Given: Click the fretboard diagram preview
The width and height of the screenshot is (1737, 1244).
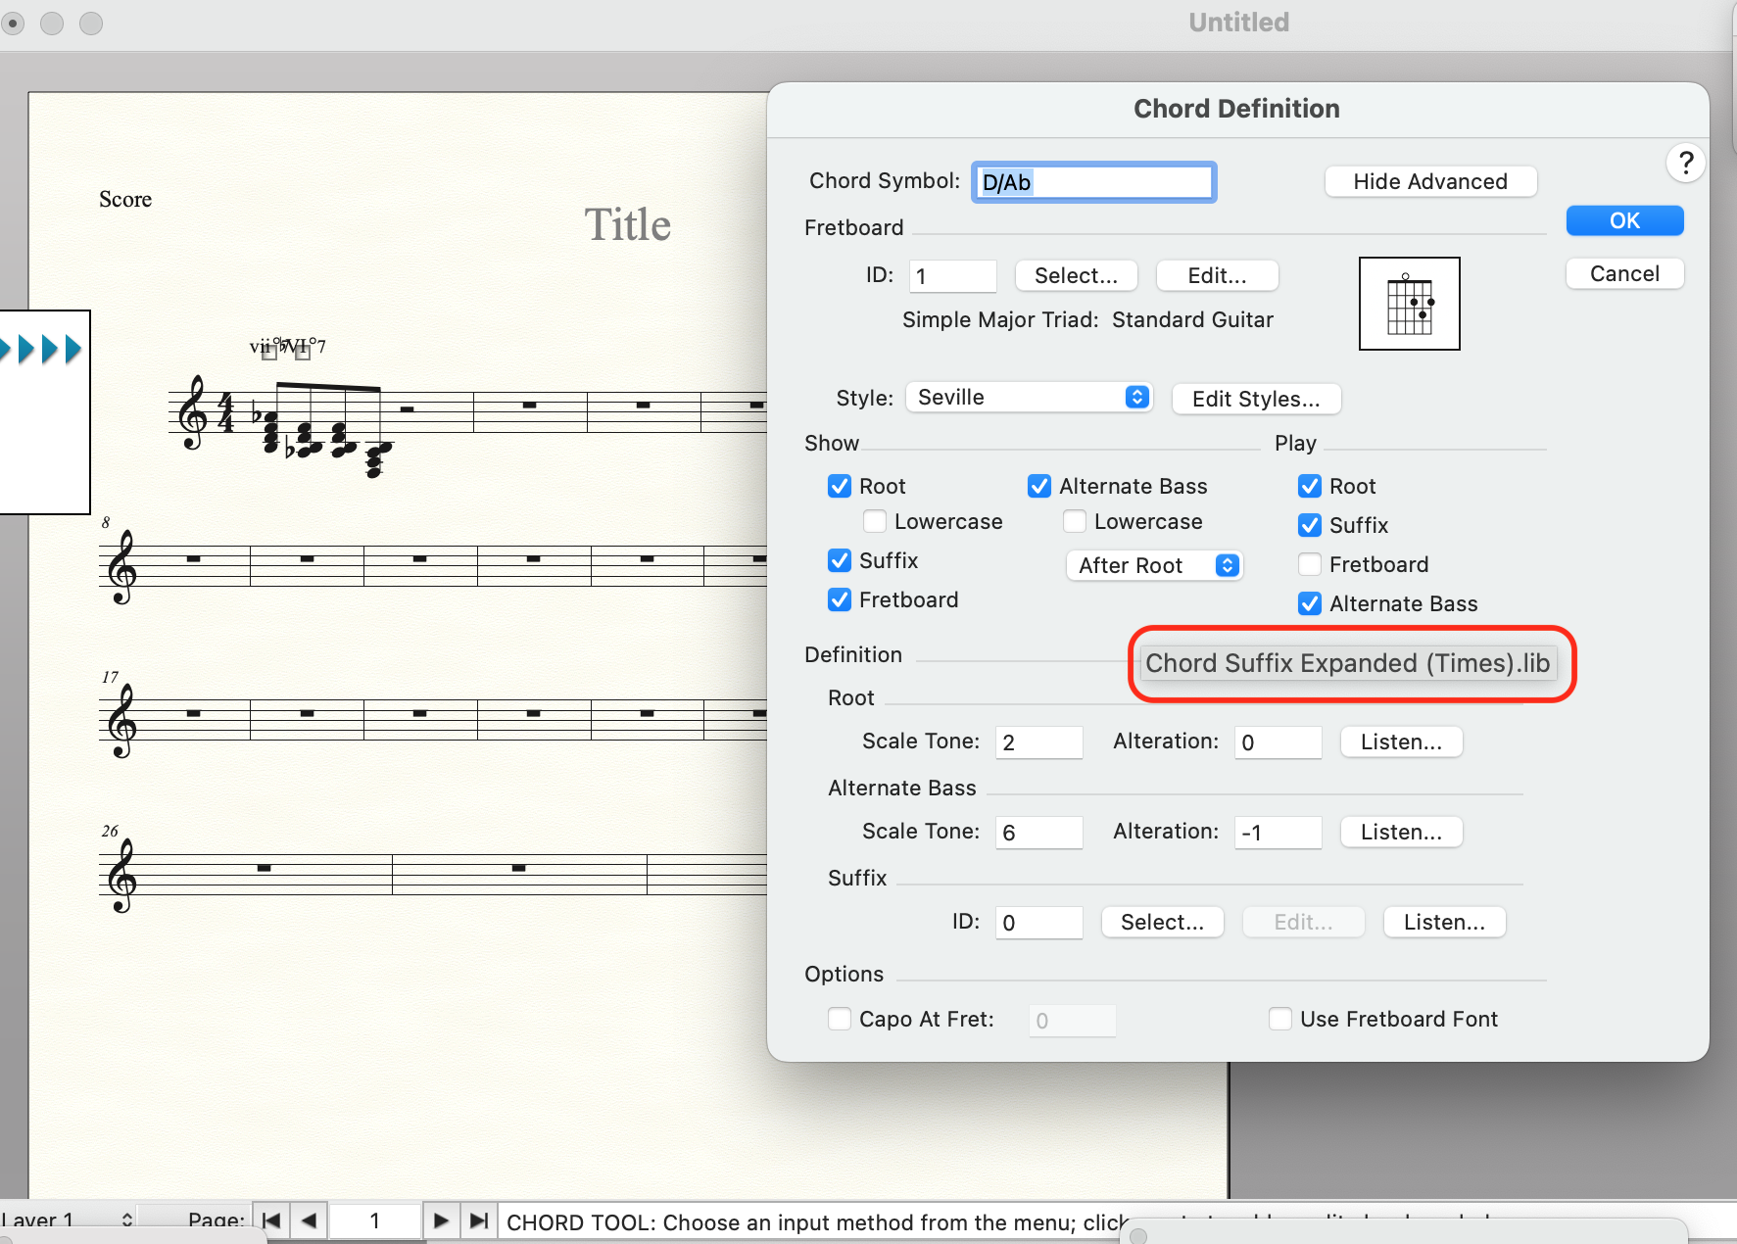Looking at the screenshot, I should tap(1409, 304).
